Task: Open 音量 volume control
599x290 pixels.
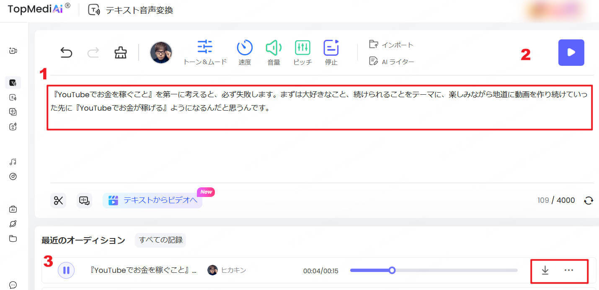Action: 274,53
